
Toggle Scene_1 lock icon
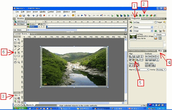41,24
